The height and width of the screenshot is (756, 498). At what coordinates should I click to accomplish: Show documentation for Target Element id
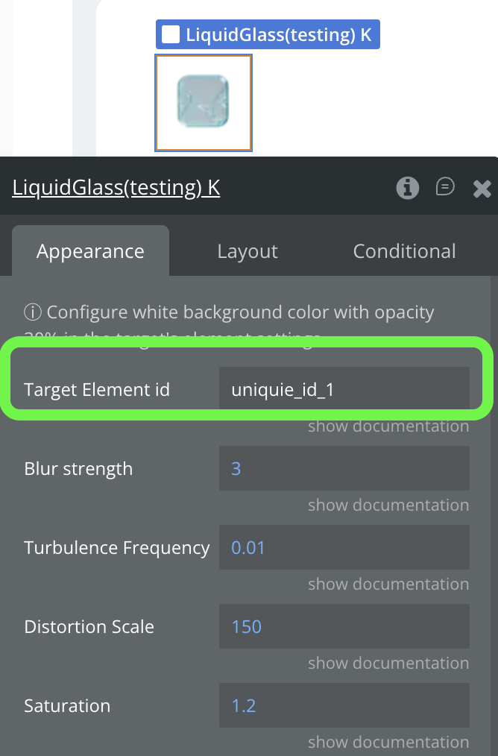coord(388,426)
